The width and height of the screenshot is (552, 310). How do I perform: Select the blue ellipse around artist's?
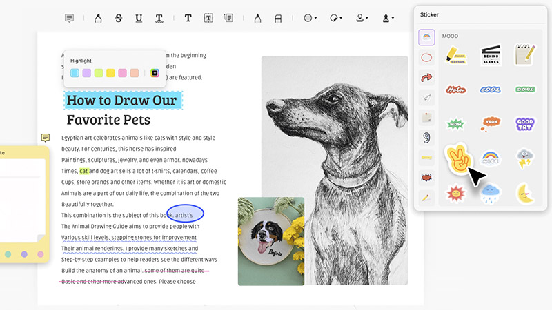(185, 214)
